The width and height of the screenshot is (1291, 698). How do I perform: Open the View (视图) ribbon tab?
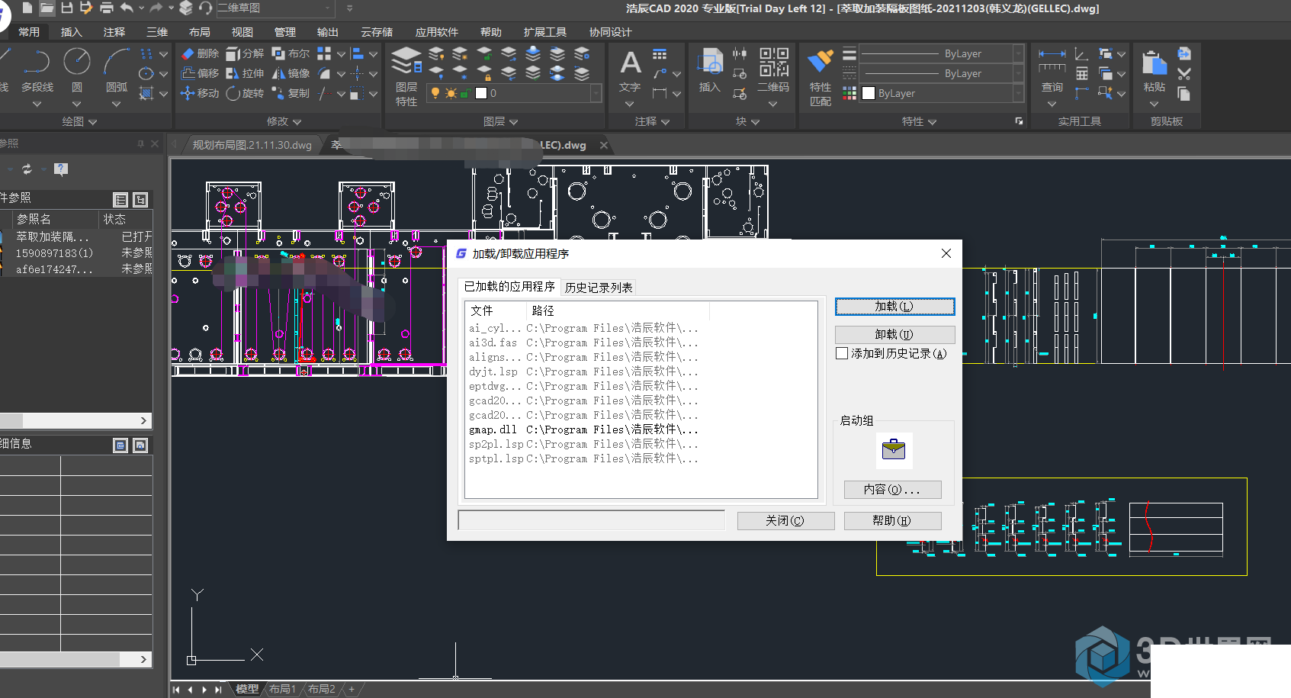[x=242, y=32]
